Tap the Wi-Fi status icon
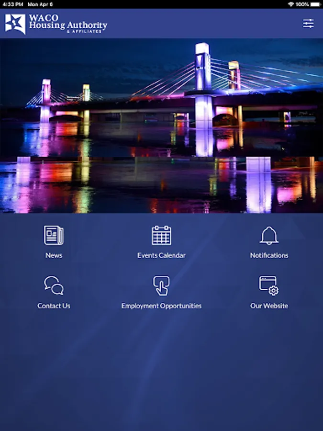Image resolution: width=323 pixels, height=431 pixels. (x=290, y=4)
